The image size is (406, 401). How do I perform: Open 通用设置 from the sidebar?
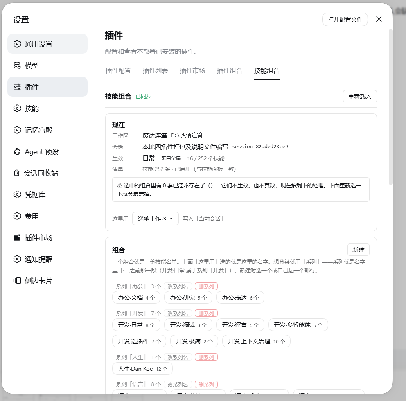tap(47, 44)
